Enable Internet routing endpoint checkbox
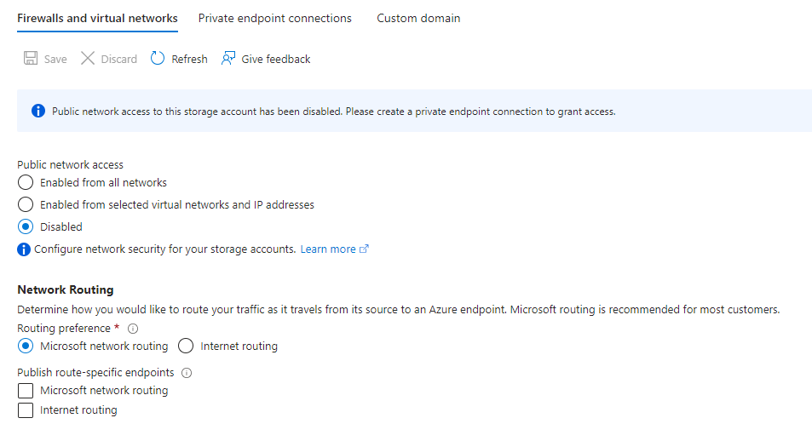Screen dimensions: 812x441 [x=26, y=410]
